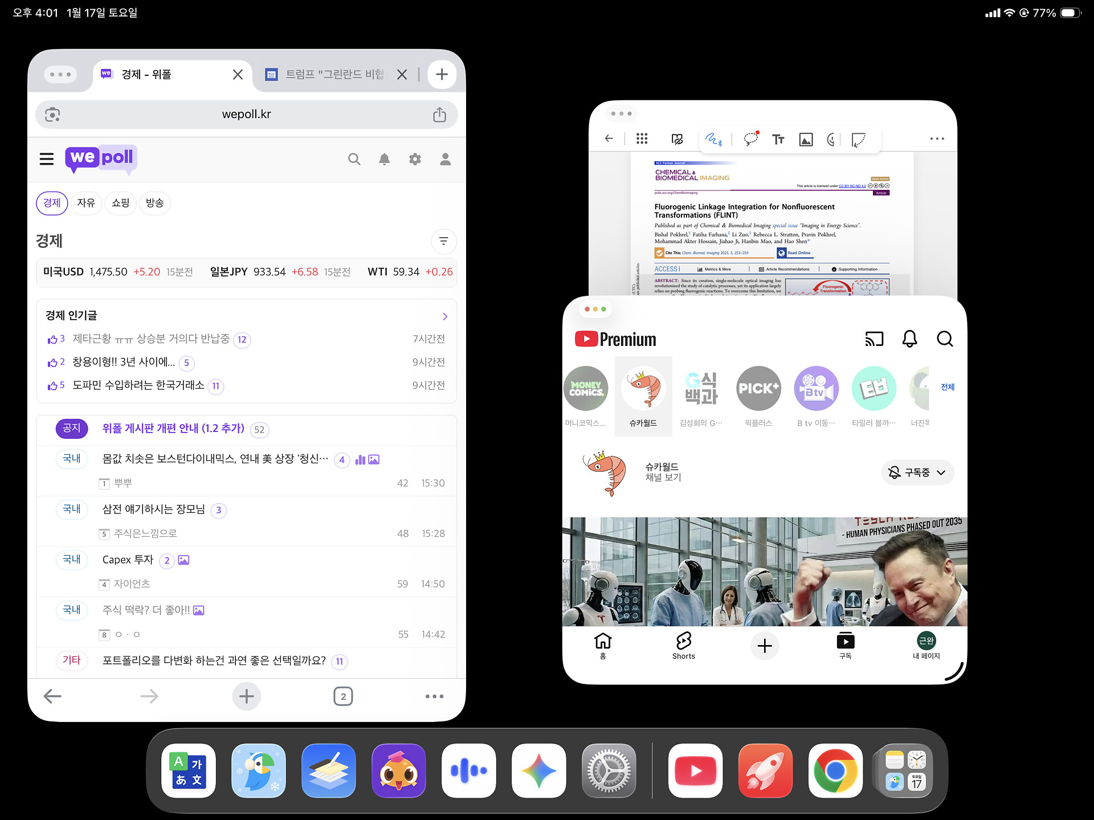The width and height of the screenshot is (1094, 820).
Task: Open the wepoll hamburger menu
Action: (x=47, y=159)
